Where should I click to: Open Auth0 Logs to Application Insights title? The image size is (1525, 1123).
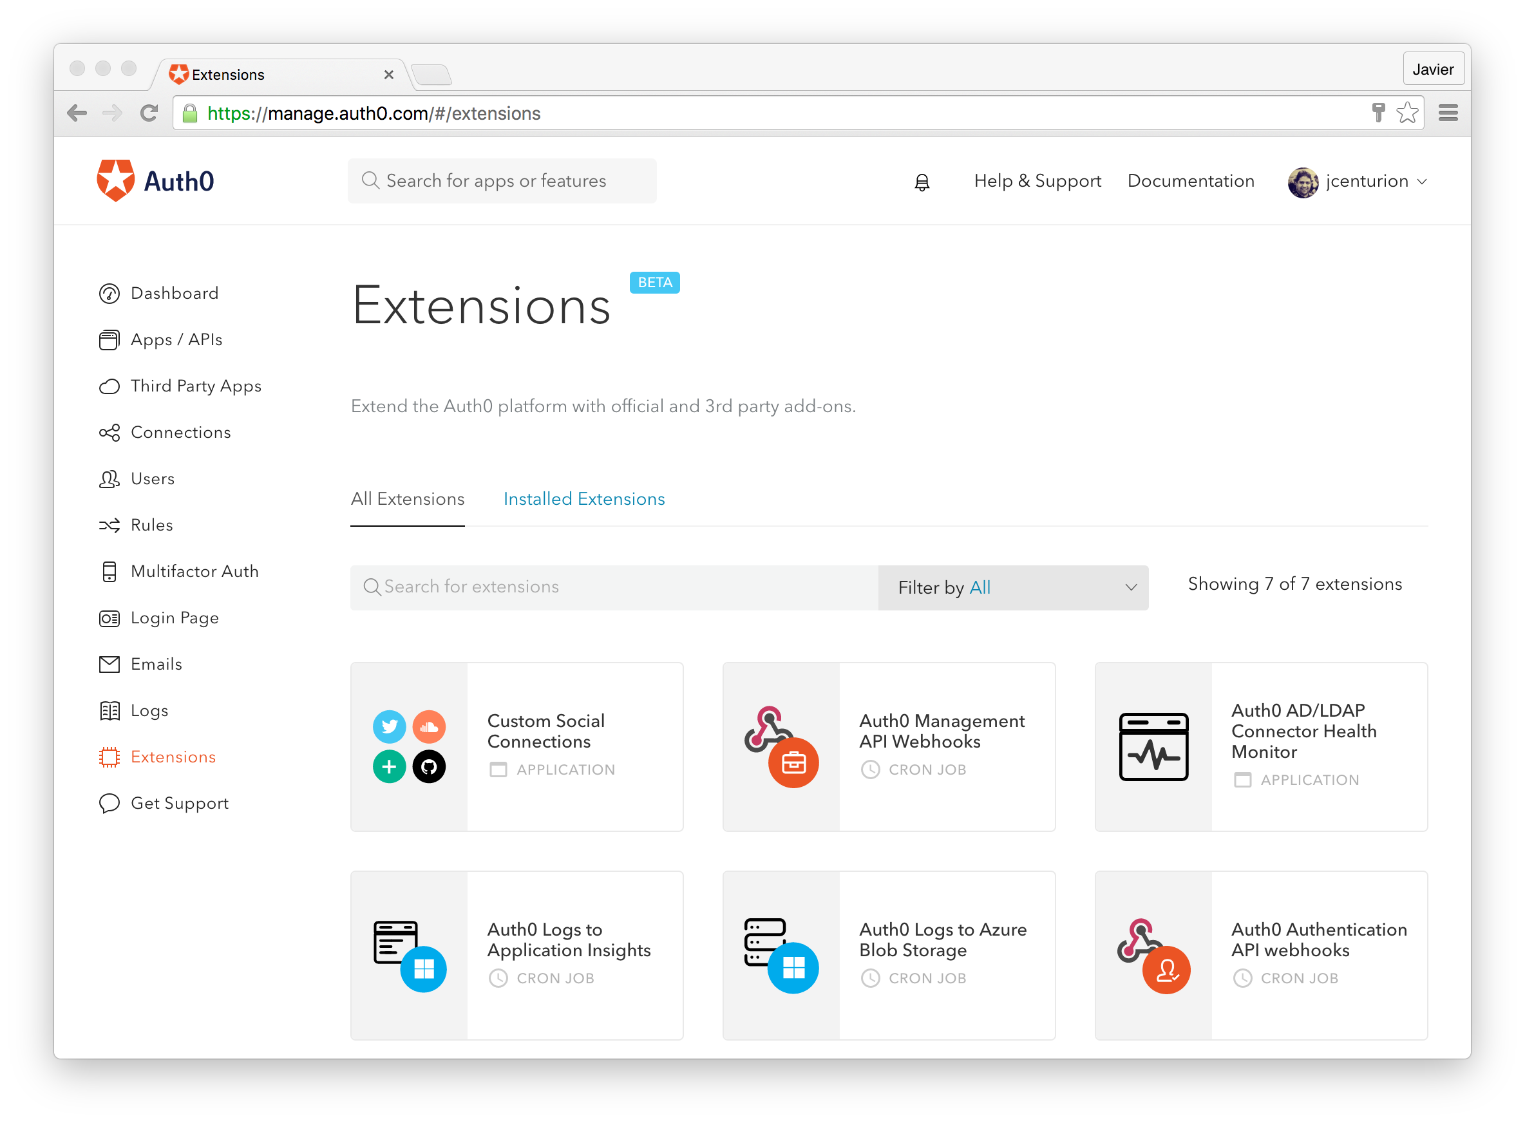569,939
